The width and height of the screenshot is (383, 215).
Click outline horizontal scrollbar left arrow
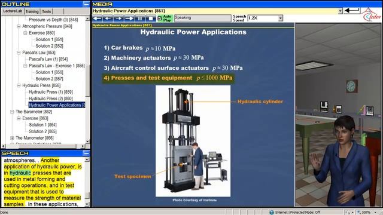(x=3, y=146)
